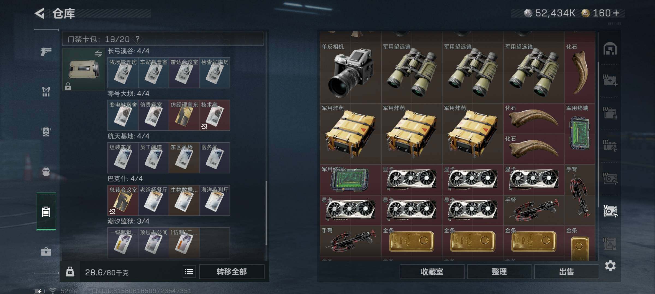655x294 pixels.
Task: Click the 转移全部 button
Action: (x=232, y=272)
